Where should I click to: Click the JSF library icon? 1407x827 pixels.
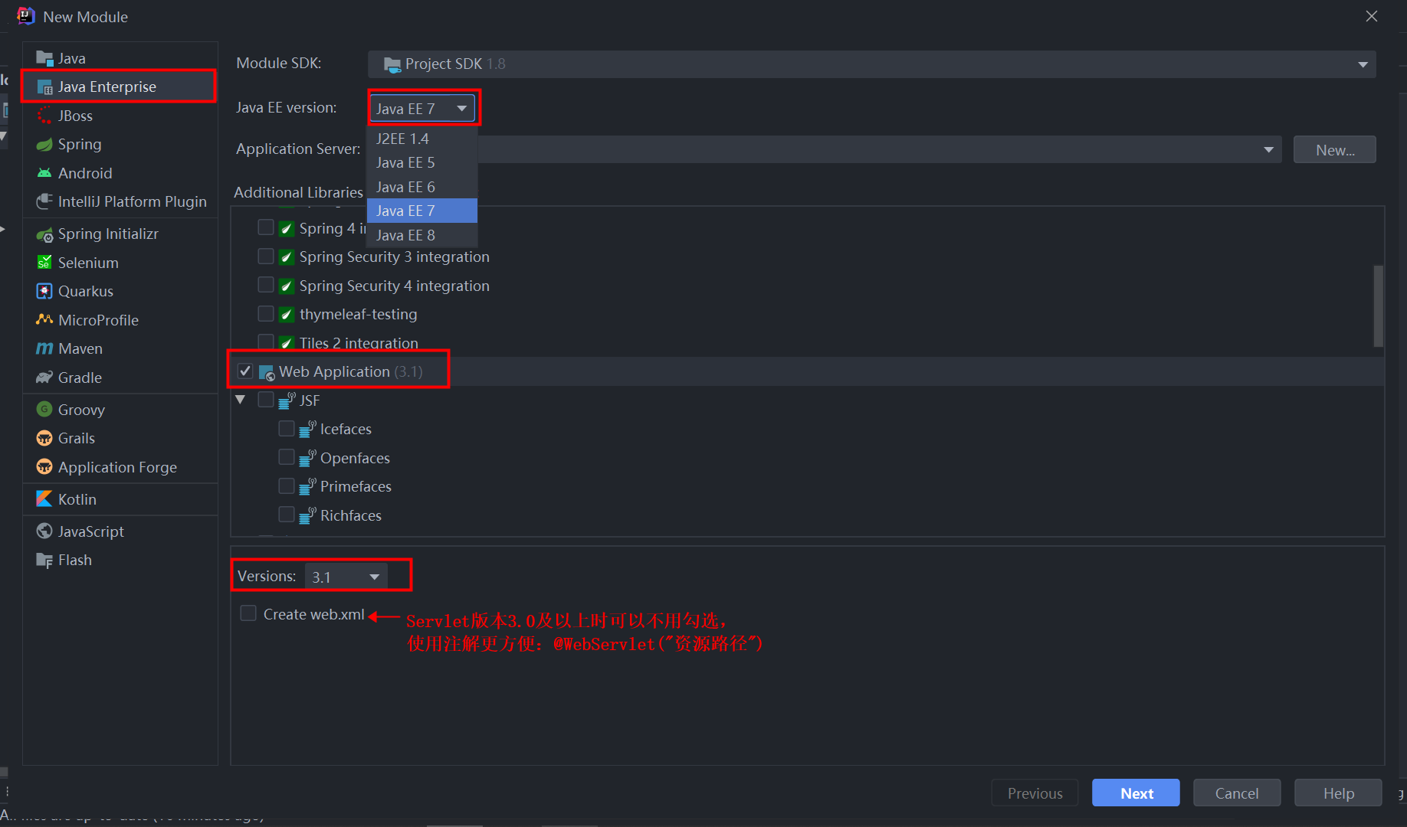click(287, 400)
